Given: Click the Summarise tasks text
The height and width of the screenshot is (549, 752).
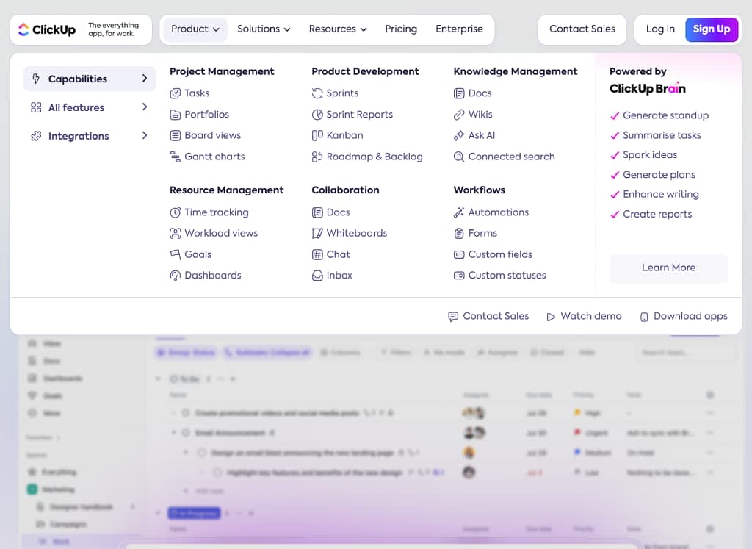Looking at the screenshot, I should click(x=662, y=135).
